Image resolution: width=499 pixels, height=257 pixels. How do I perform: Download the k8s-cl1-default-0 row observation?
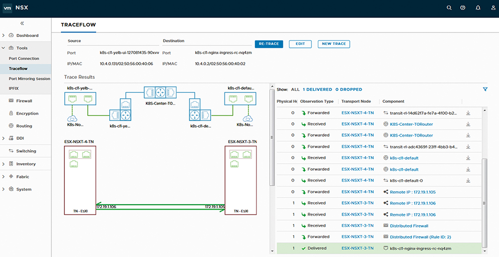[468, 180]
